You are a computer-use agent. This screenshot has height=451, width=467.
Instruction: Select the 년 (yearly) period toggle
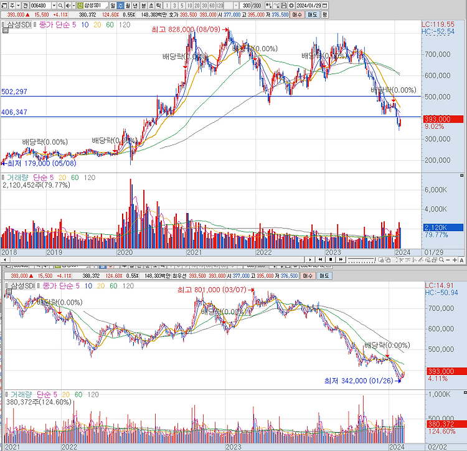[134, 6]
